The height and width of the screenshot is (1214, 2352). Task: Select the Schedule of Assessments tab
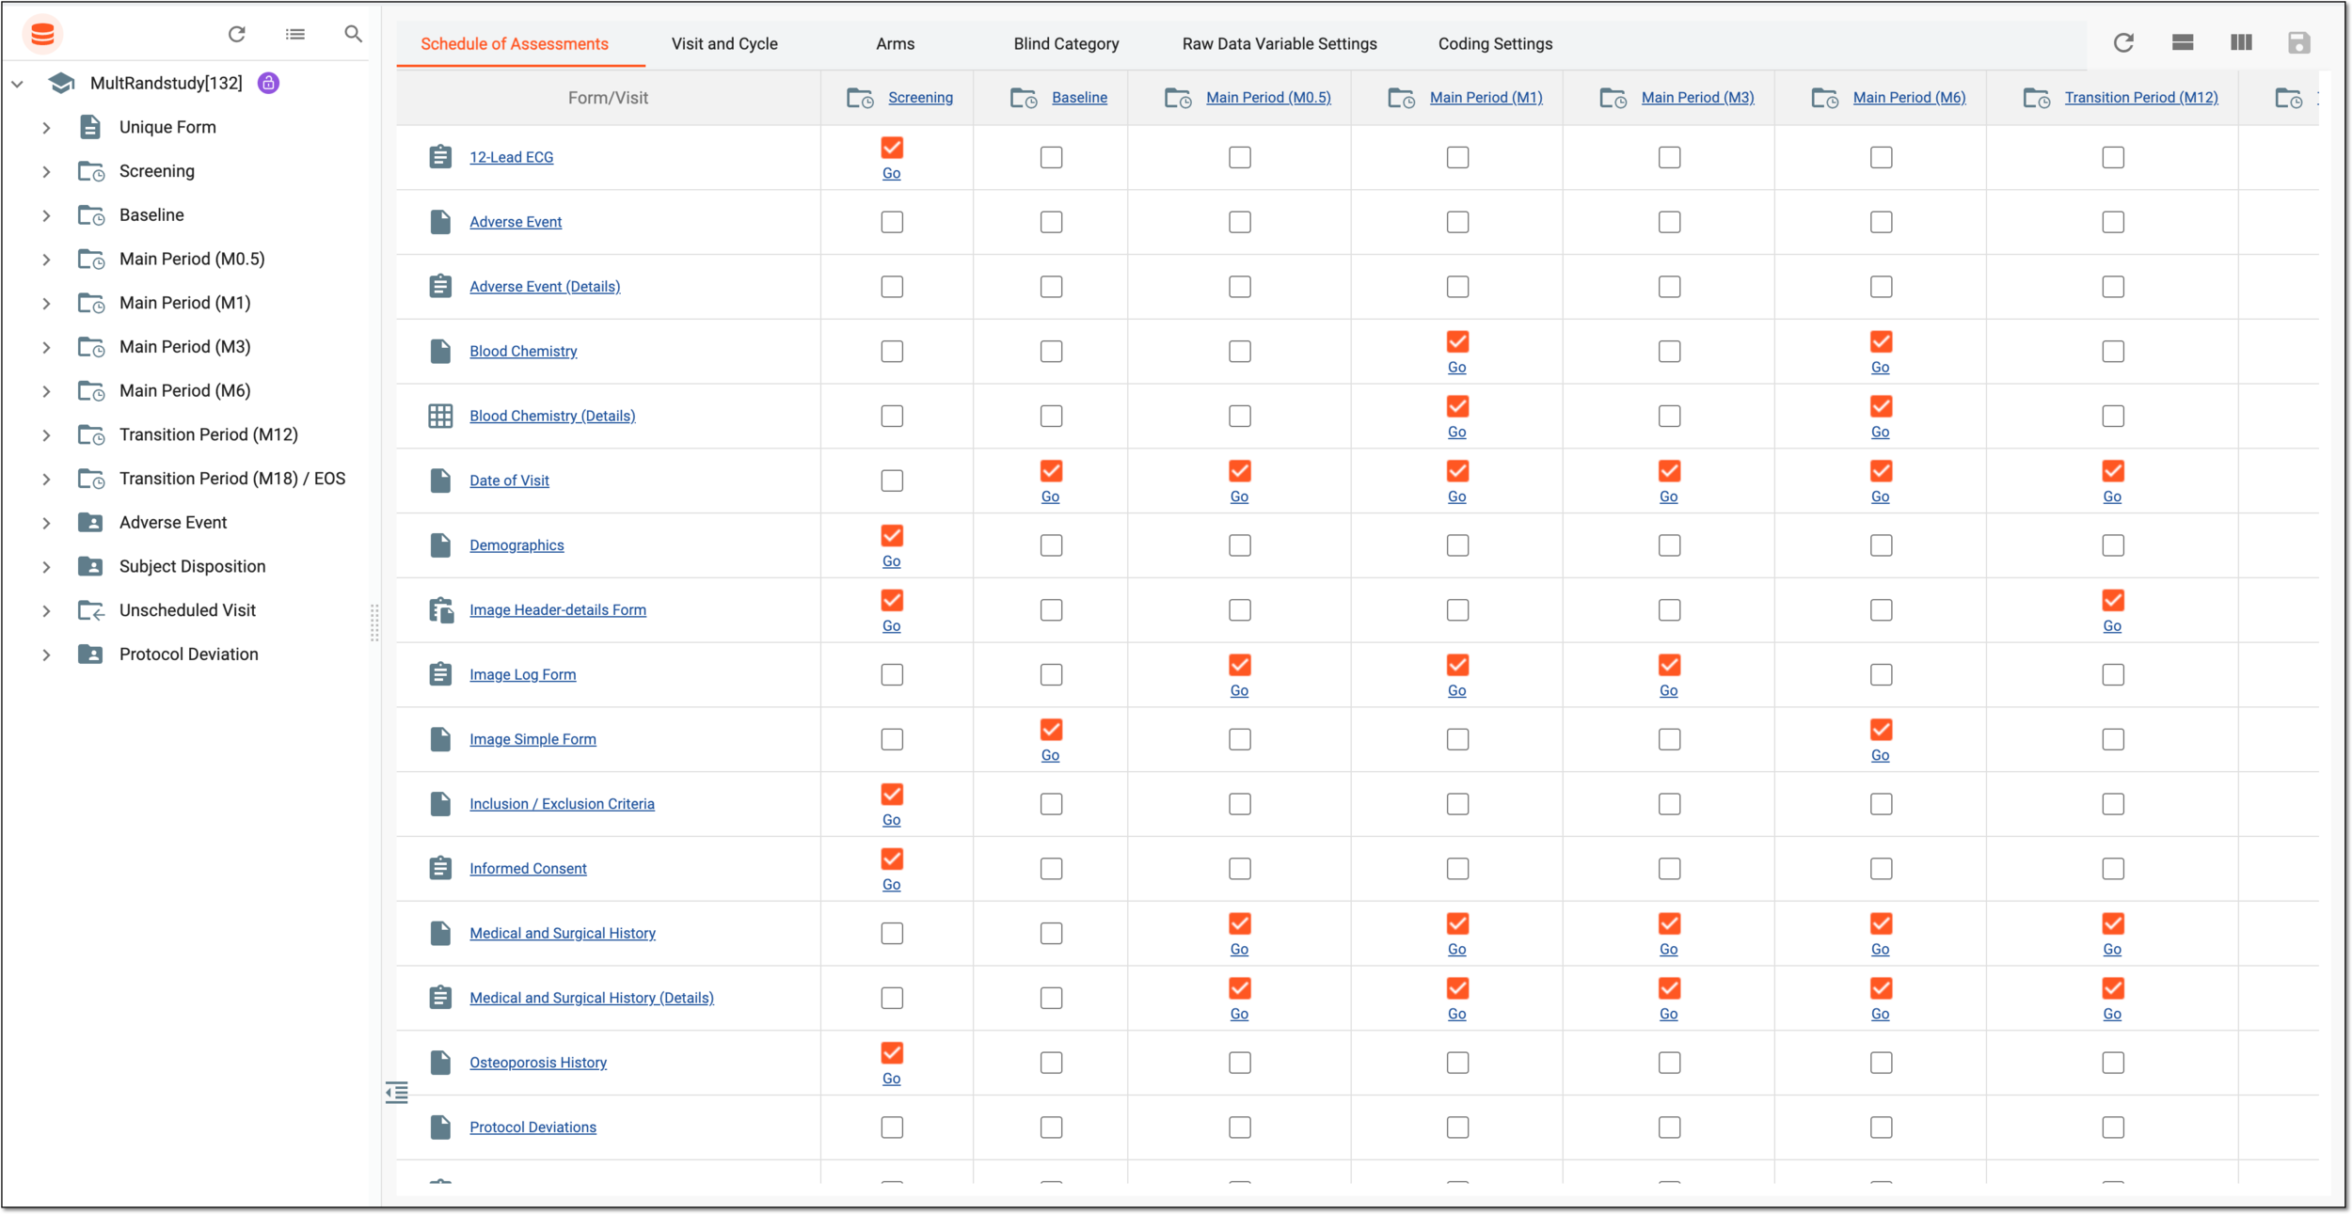pos(515,44)
